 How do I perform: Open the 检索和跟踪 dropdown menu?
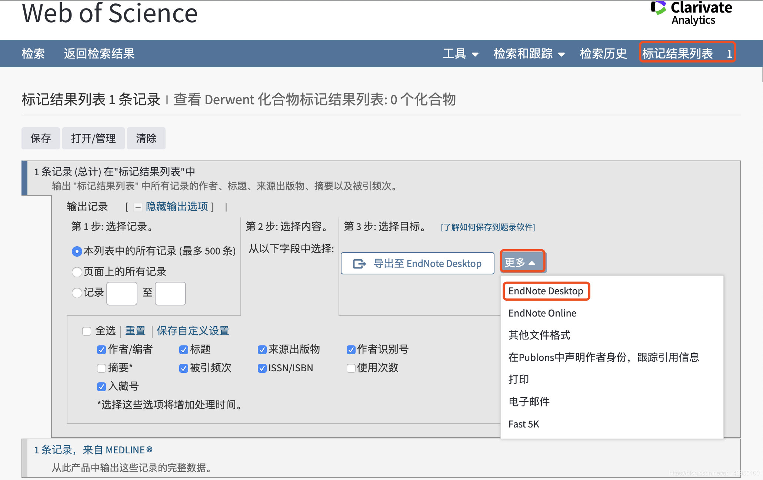pos(529,54)
